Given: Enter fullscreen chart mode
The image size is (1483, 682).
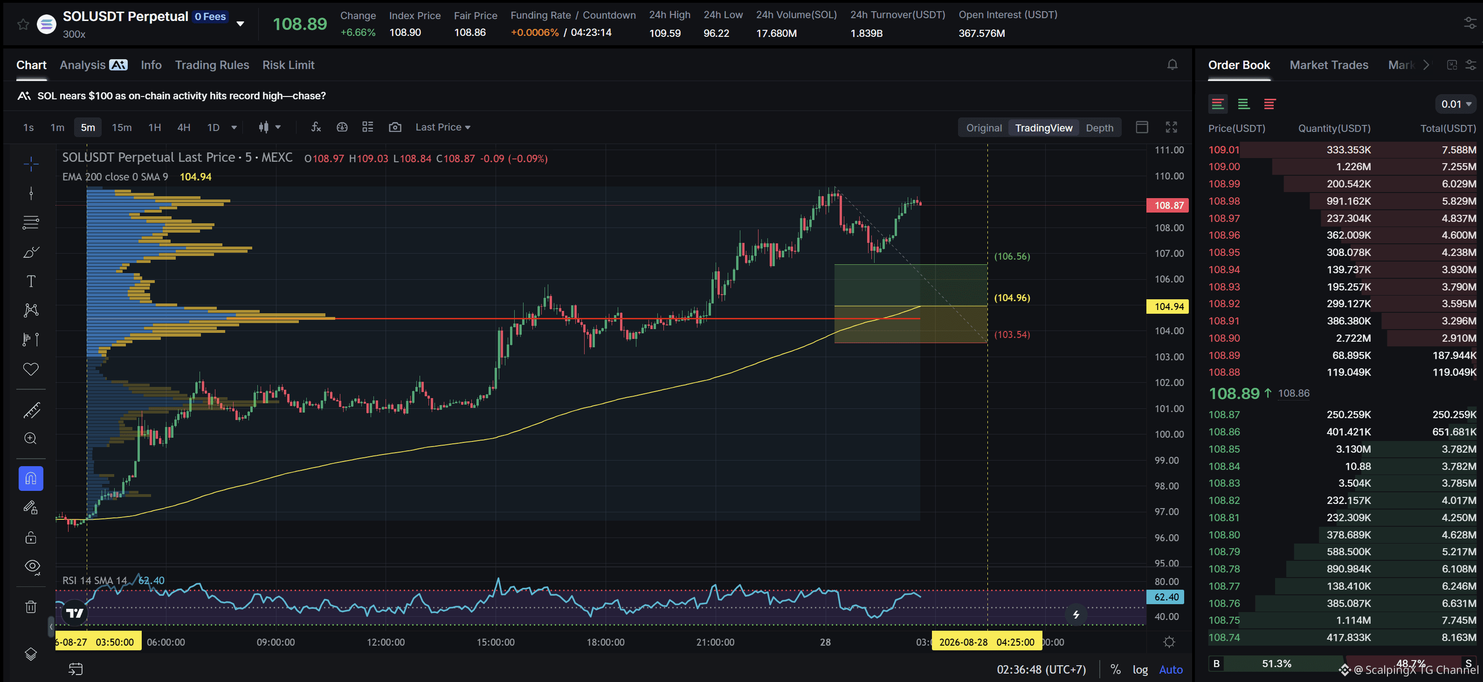Looking at the screenshot, I should point(1172,127).
